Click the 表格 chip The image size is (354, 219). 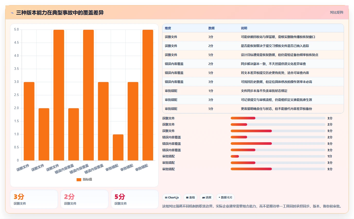click(x=190, y=197)
